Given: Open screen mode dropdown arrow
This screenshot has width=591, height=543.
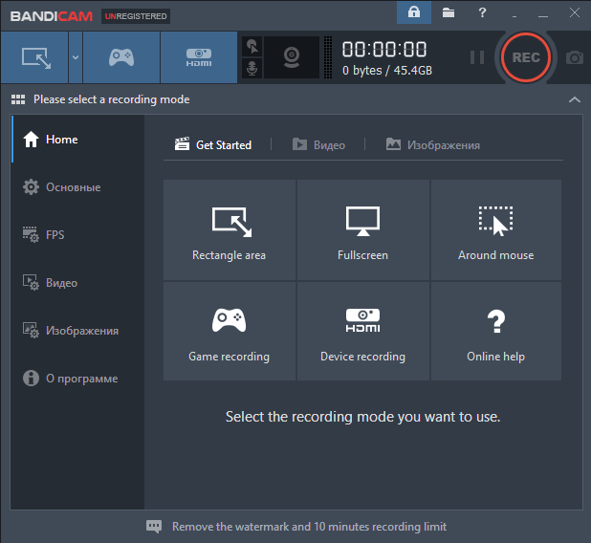Looking at the screenshot, I should tap(76, 57).
